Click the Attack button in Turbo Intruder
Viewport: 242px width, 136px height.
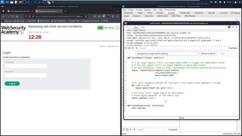click(x=181, y=118)
